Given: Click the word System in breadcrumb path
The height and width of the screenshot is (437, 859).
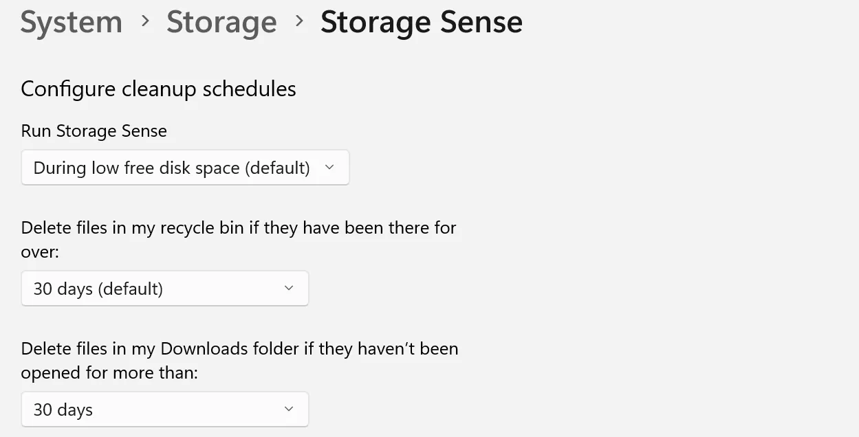Looking at the screenshot, I should [71, 22].
